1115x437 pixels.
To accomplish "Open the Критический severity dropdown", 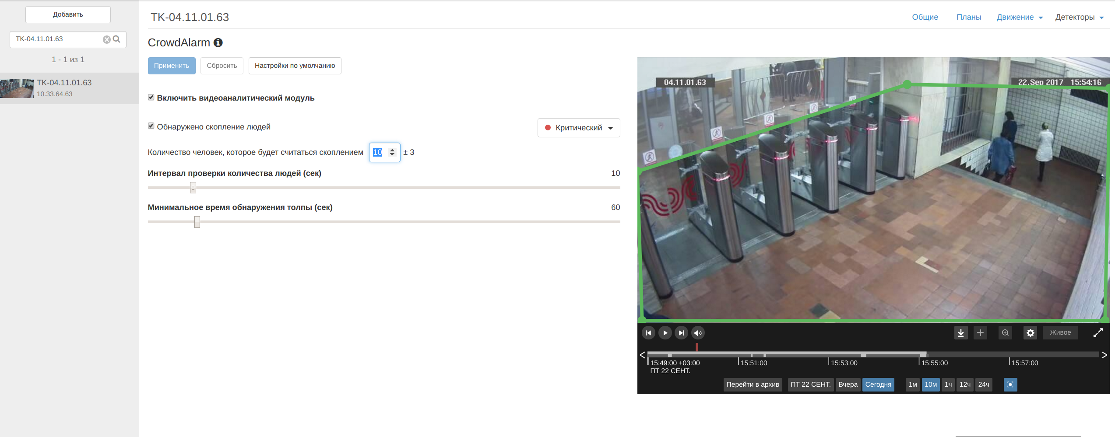I will pyautogui.click(x=579, y=128).
